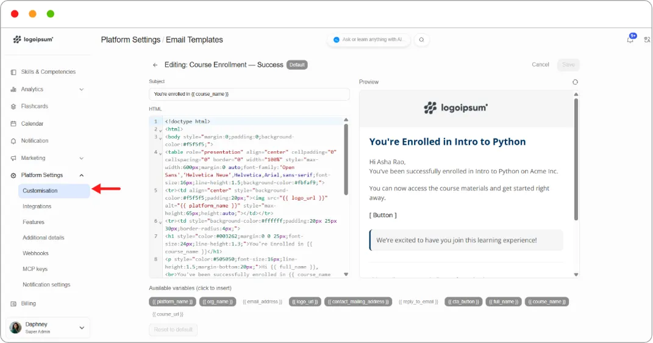
Task: Click preview heading You're Enrolled in Intro to Python
Action: (448, 142)
